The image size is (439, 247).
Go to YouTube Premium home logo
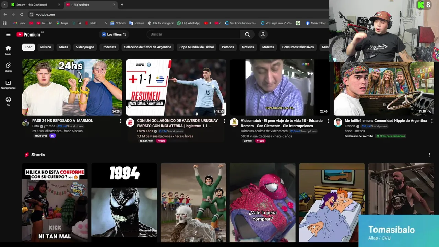click(28, 34)
